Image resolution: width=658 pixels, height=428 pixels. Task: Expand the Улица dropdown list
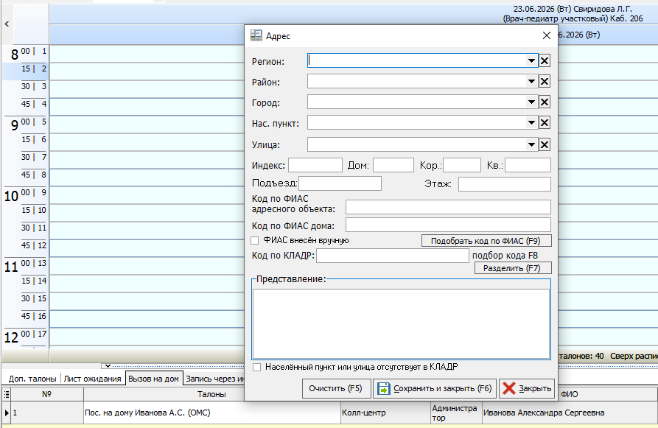[x=531, y=145]
